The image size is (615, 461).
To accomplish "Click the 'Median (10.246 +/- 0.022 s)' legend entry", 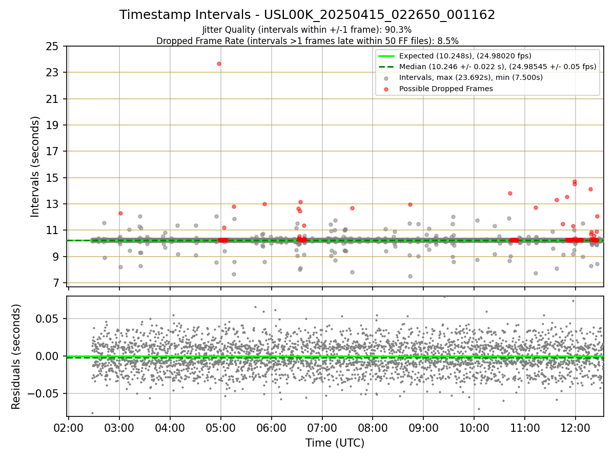I will tap(498, 67).
